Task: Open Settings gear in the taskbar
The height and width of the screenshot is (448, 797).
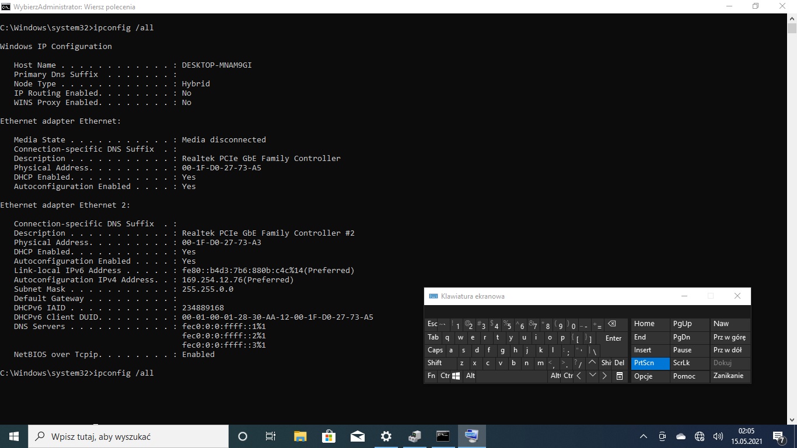Action: click(x=386, y=436)
